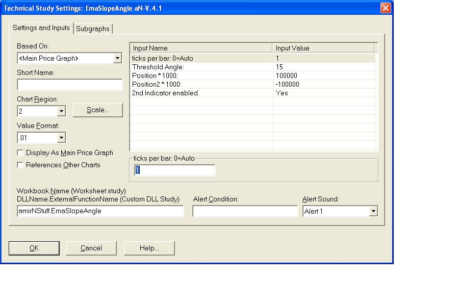Image resolution: width=459 pixels, height=306 pixels.
Task: Select the 'ticks per bar: 0=Auto' row
Action: point(253,58)
